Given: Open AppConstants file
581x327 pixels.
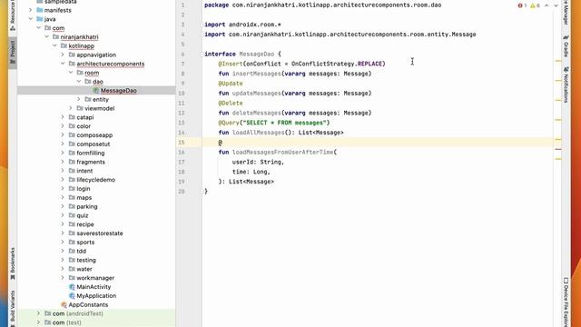Looking at the screenshot, I should pos(88,304).
